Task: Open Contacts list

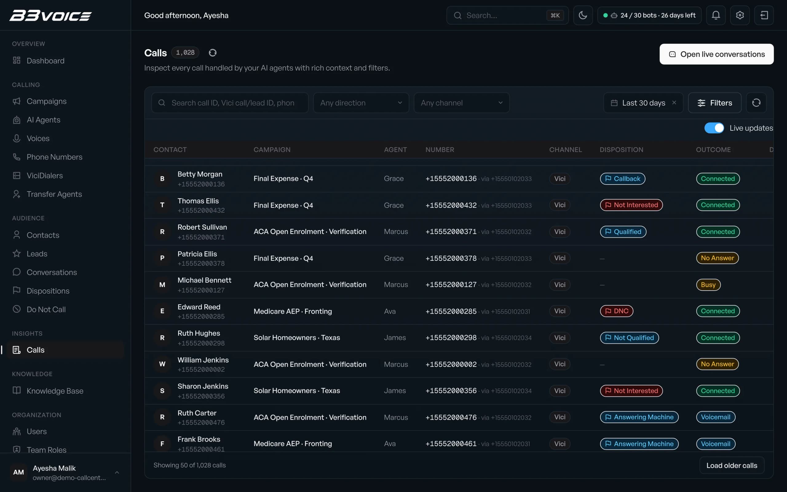Action: click(x=65, y=235)
